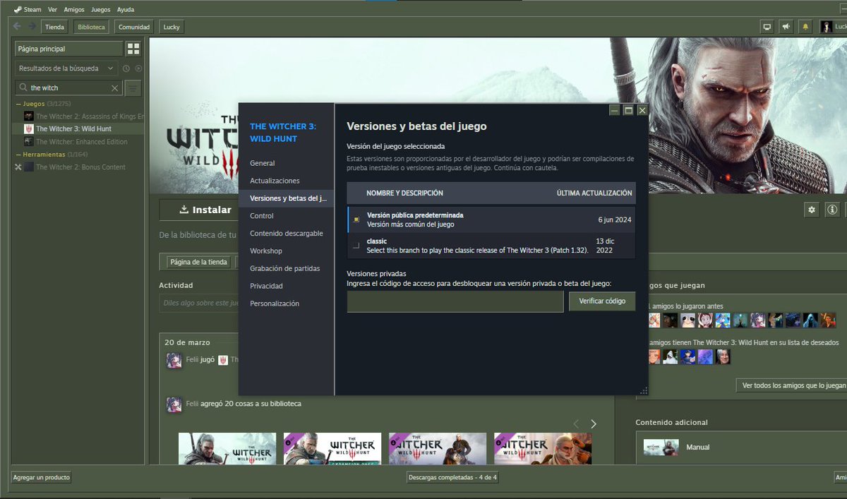Click the last wishlist friend avatar
This screenshot has width=847, height=499.
click(723, 356)
